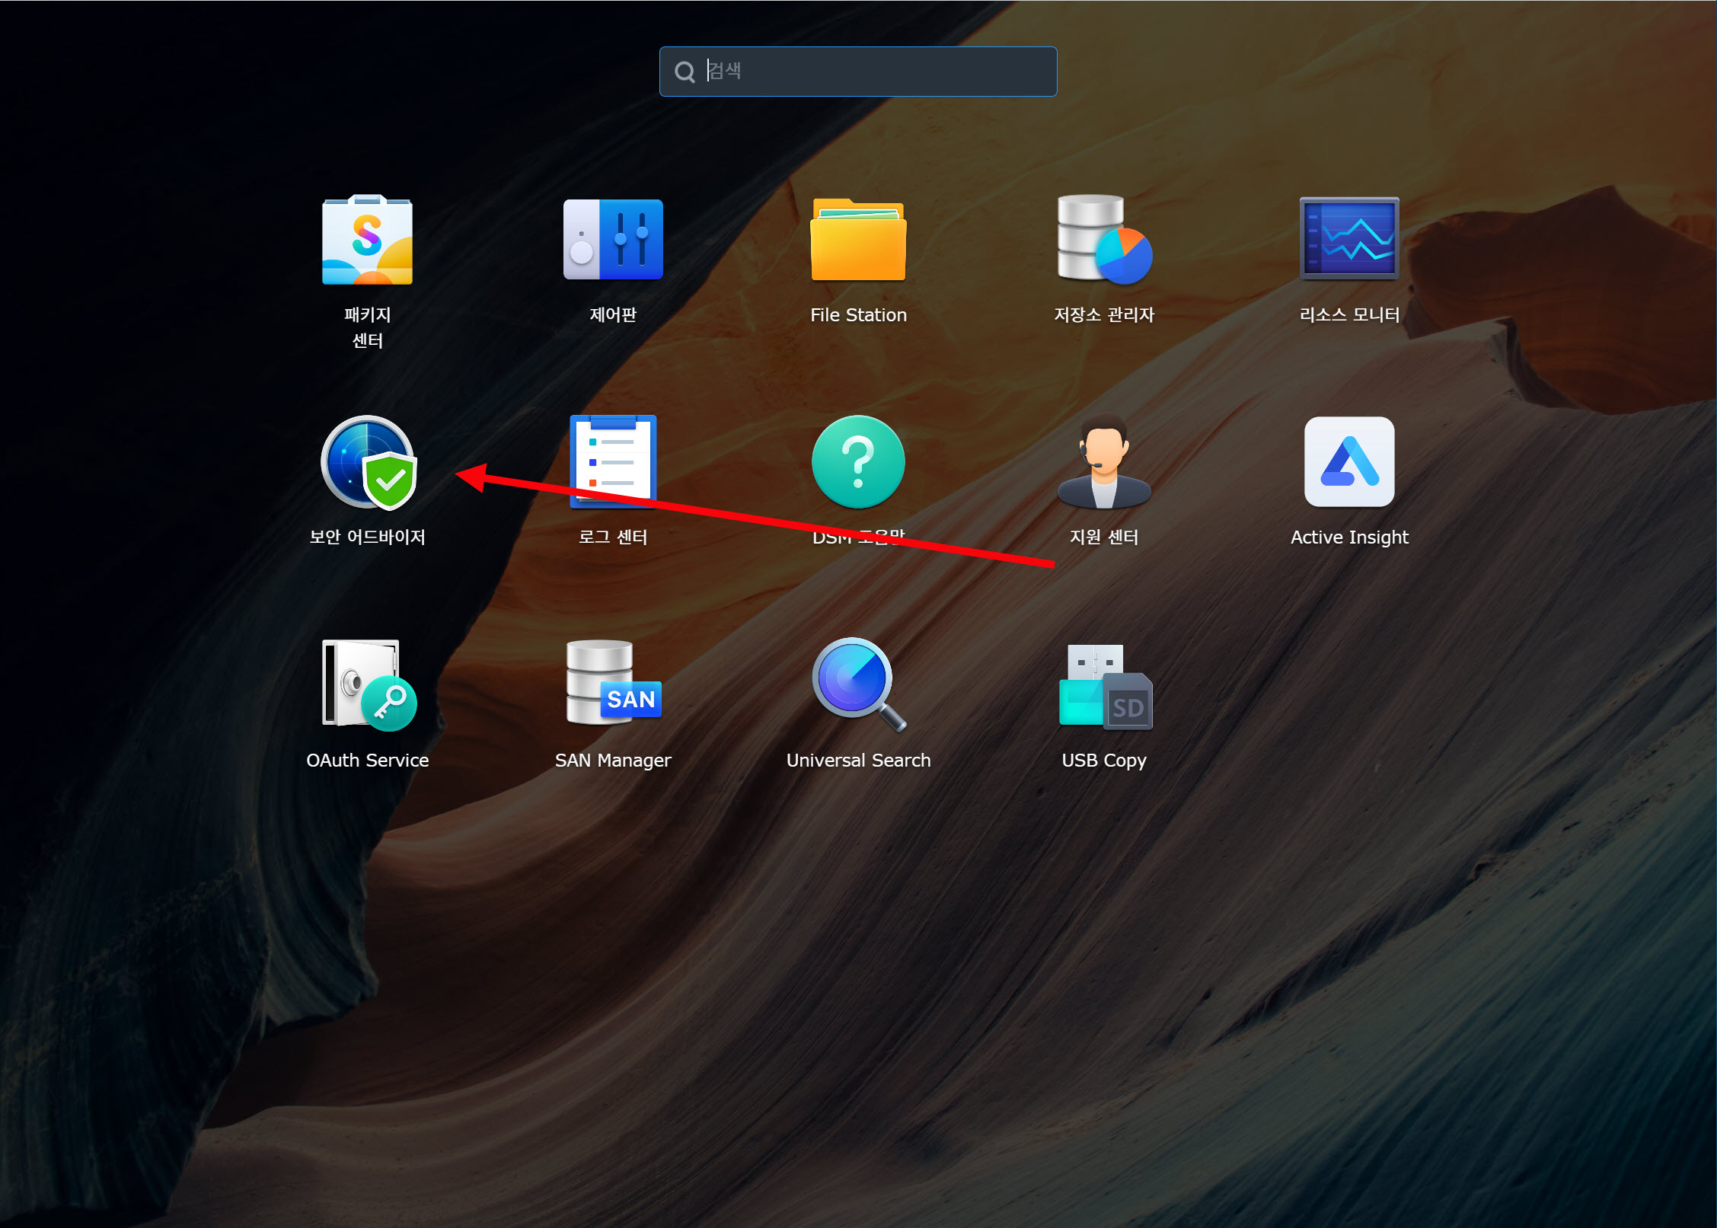
Task: Click the Universal Search text label
Action: pyautogui.click(x=858, y=761)
